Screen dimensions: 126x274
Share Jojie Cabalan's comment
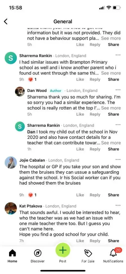click(113, 195)
